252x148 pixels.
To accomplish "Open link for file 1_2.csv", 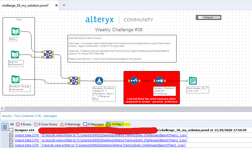I will pos(114,140).
